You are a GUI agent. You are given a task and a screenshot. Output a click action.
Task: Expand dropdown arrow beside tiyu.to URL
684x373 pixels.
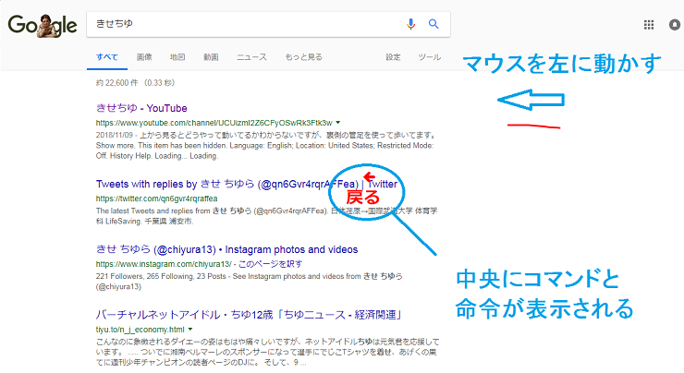[x=190, y=330]
